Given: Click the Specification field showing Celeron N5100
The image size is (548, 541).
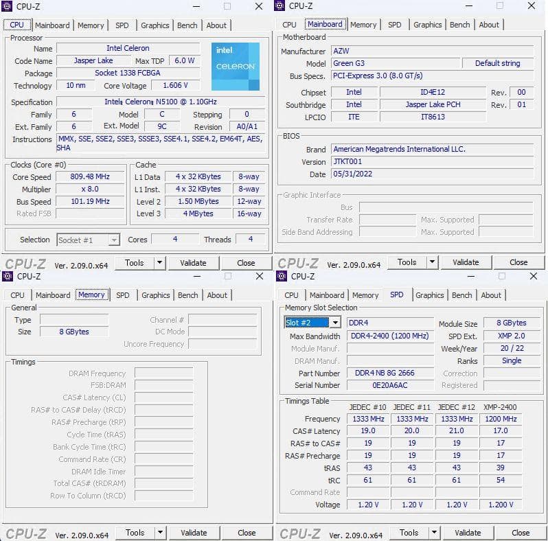Looking at the screenshot, I should click(161, 102).
